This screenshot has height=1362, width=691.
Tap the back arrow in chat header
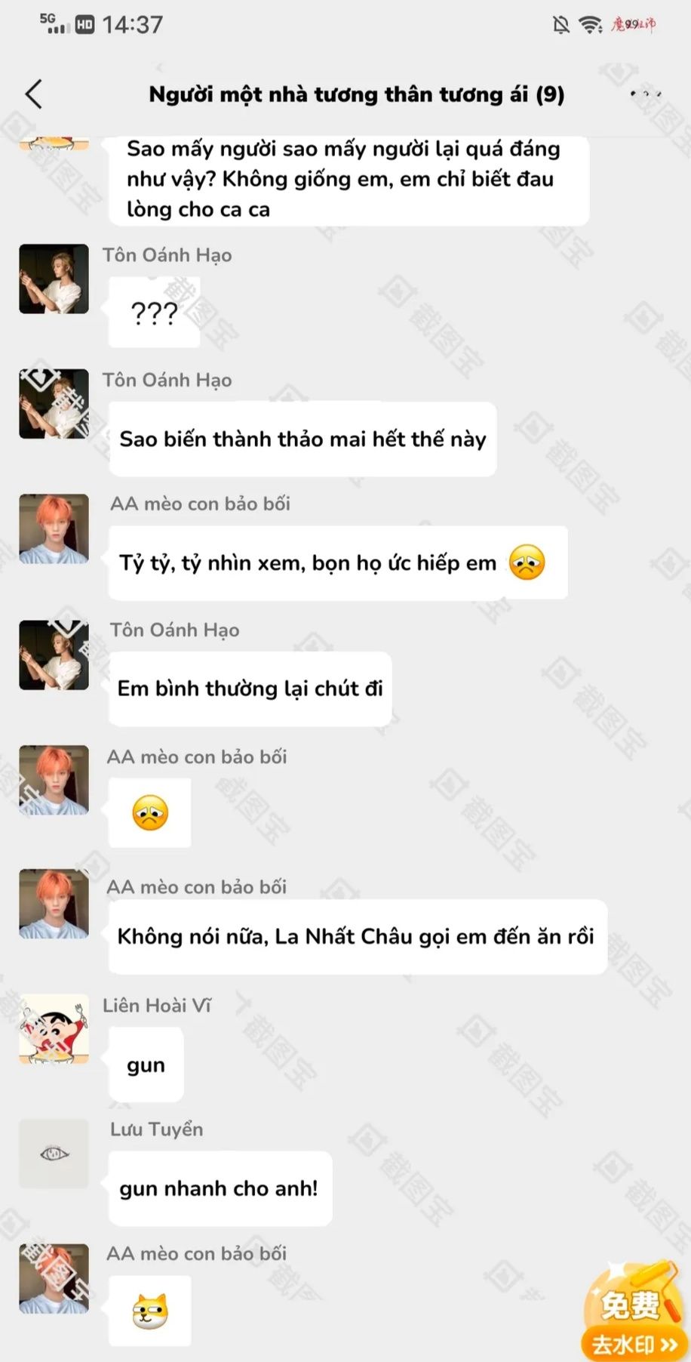pyautogui.click(x=34, y=94)
